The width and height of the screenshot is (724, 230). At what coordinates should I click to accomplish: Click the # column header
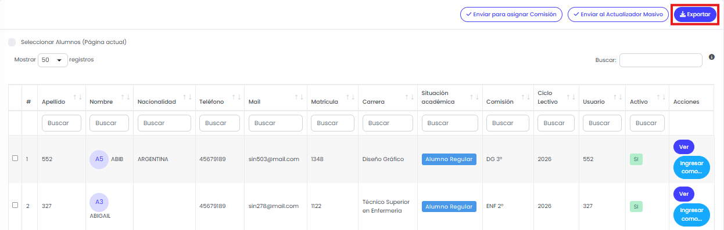[28, 101]
